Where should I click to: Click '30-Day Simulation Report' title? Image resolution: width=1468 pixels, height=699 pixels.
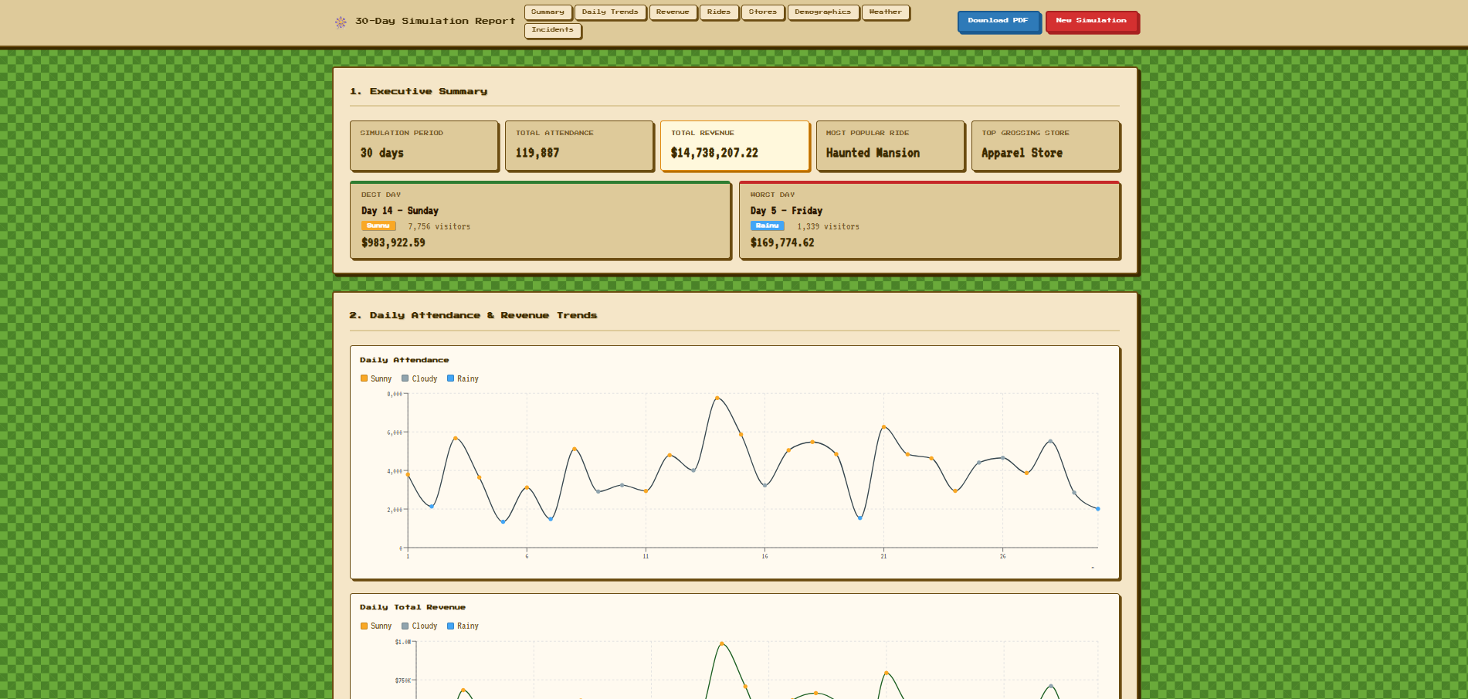point(435,22)
